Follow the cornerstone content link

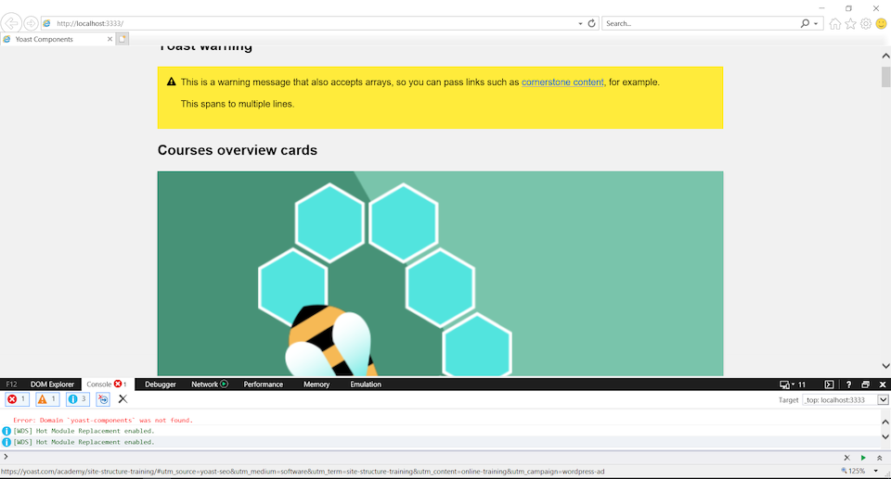coord(562,82)
